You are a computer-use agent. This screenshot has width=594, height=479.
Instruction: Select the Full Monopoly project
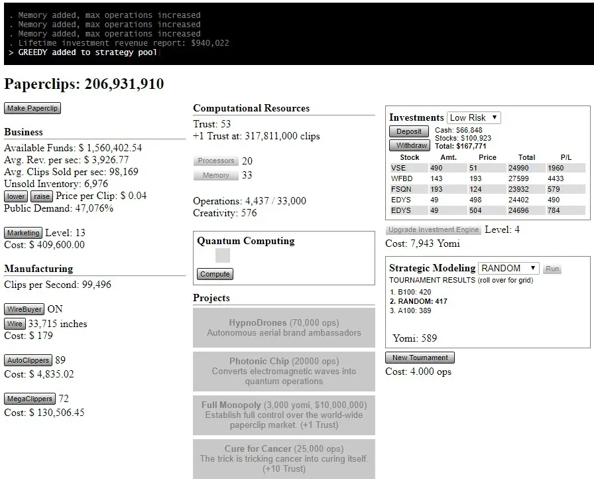tap(284, 415)
